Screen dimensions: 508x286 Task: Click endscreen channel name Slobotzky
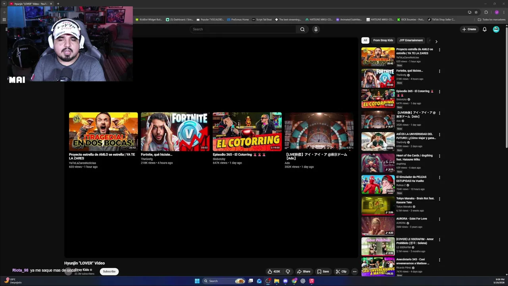[219, 159]
